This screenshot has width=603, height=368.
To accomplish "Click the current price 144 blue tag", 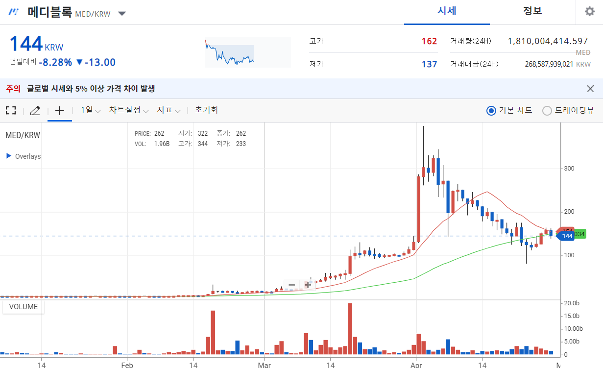I will (566, 236).
